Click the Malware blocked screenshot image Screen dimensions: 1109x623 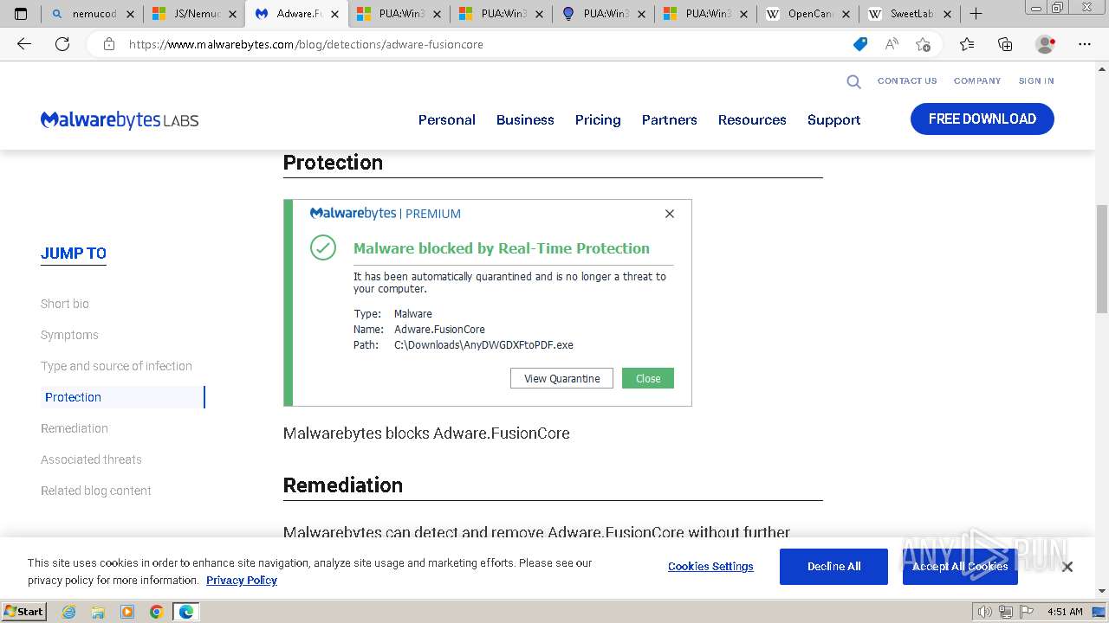click(x=488, y=303)
